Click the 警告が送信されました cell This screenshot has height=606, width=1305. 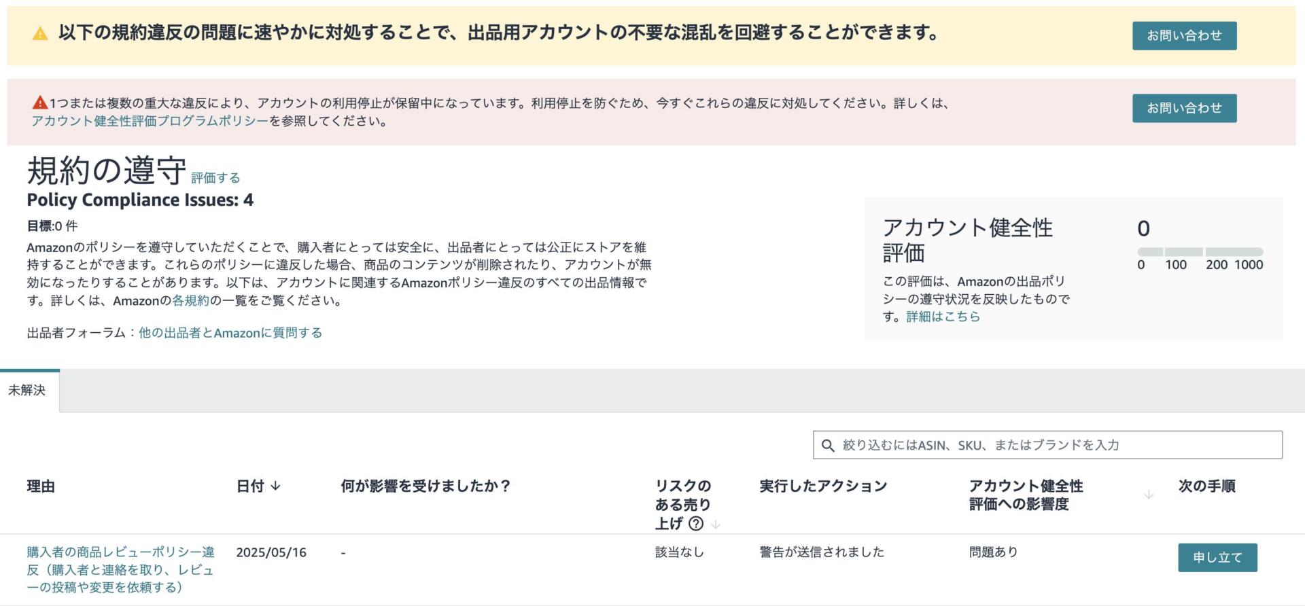(822, 552)
